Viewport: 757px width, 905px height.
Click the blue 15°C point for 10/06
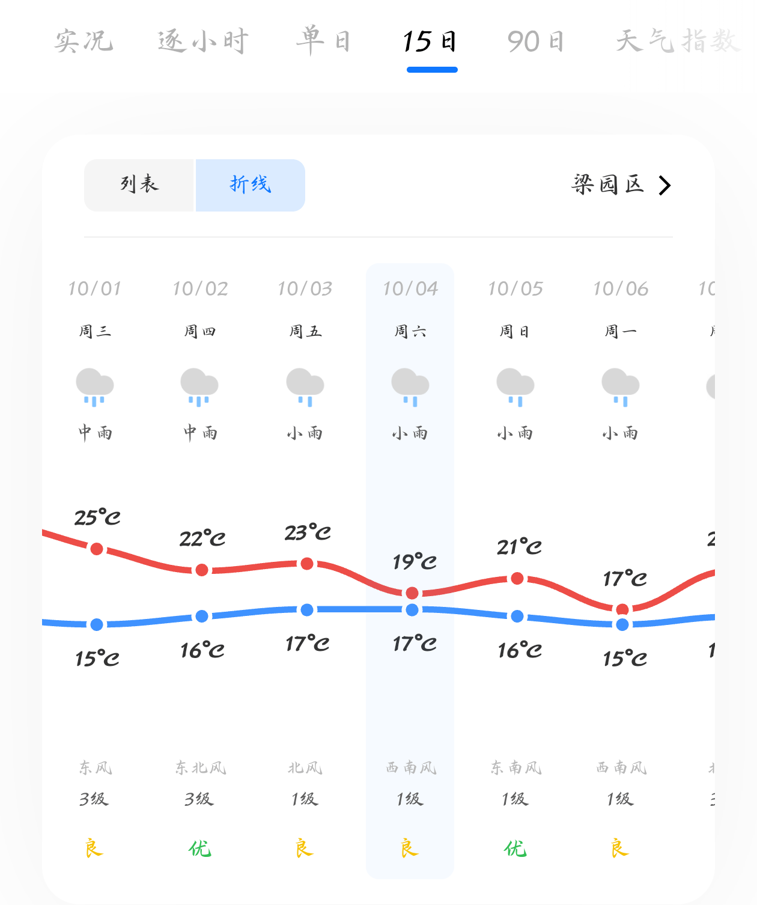pyautogui.click(x=622, y=624)
